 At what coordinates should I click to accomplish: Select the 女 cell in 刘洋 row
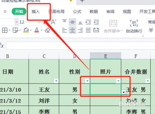[74, 100]
